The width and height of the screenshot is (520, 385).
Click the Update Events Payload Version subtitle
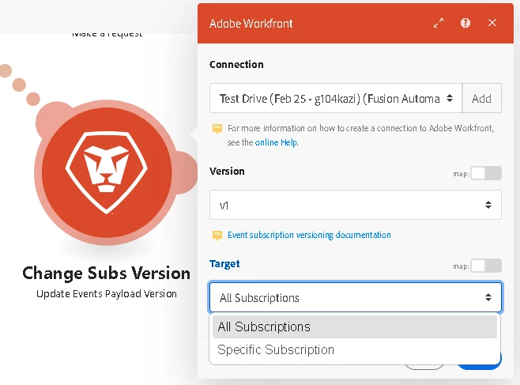[107, 294]
